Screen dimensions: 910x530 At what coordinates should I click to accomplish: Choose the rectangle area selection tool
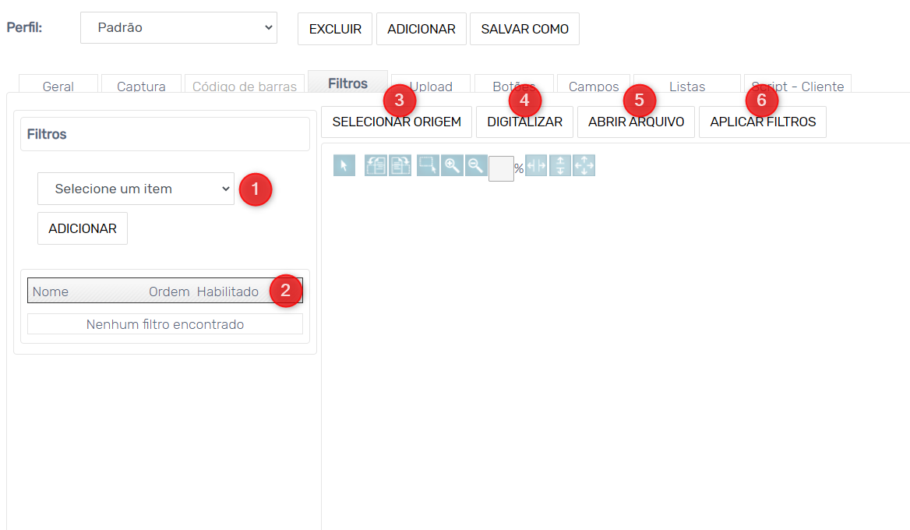428,165
